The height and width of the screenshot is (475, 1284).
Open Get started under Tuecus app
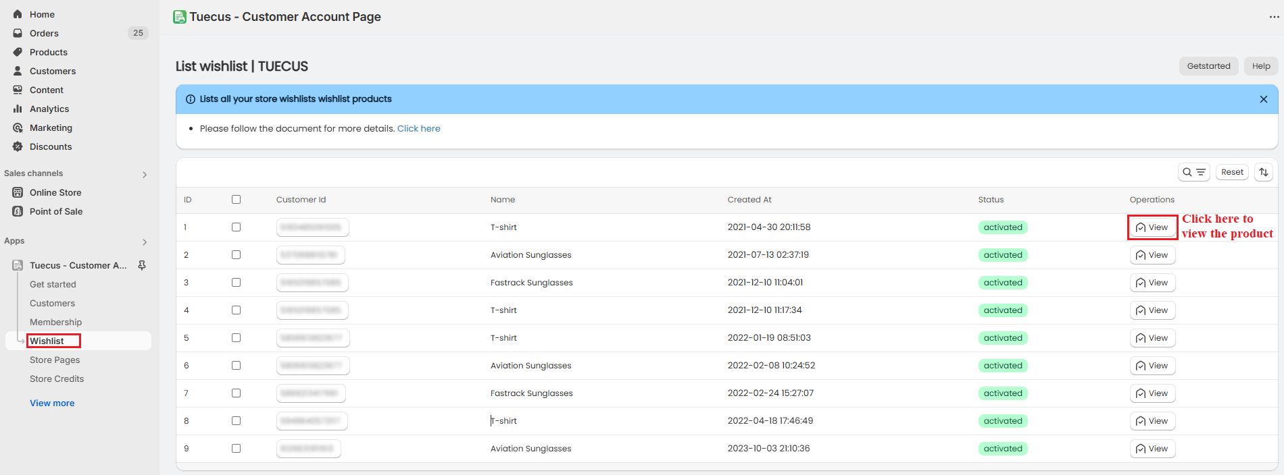pos(53,285)
